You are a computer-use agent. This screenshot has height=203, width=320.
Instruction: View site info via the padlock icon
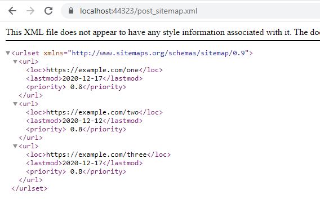[x=71, y=10]
